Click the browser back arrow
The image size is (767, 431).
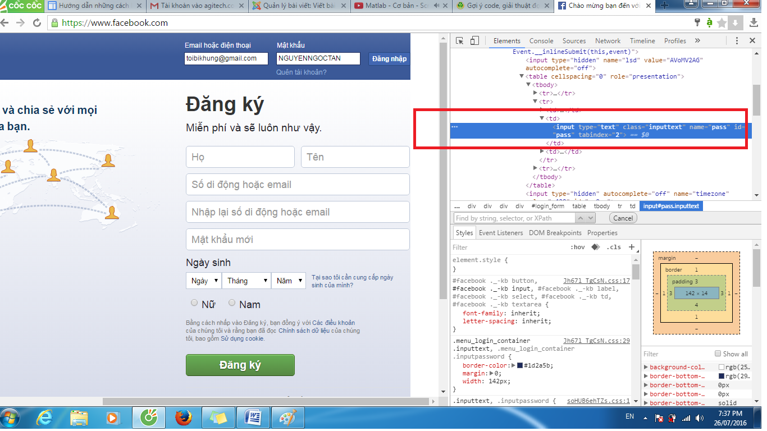[5, 23]
